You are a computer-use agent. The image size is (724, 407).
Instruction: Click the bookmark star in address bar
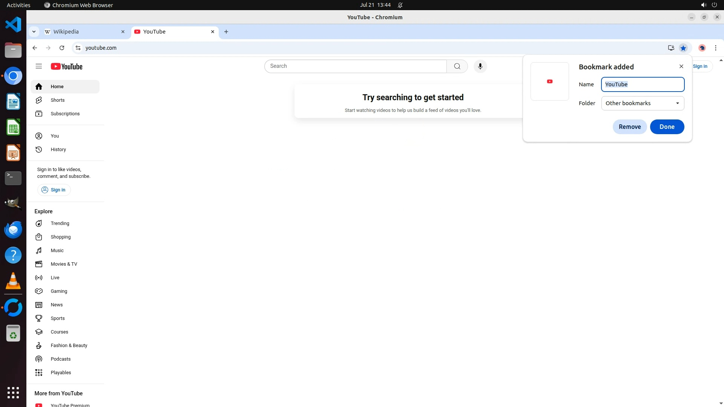[x=683, y=48]
